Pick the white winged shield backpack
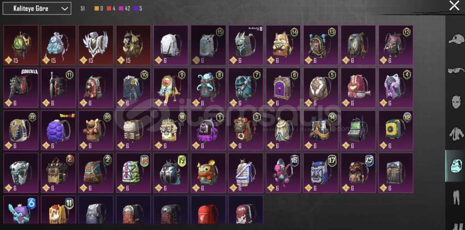Image resolution: width=465 pixels, height=230 pixels. coord(96,45)
